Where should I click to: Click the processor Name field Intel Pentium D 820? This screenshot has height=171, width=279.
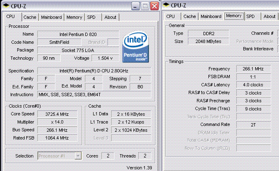(x=78, y=34)
